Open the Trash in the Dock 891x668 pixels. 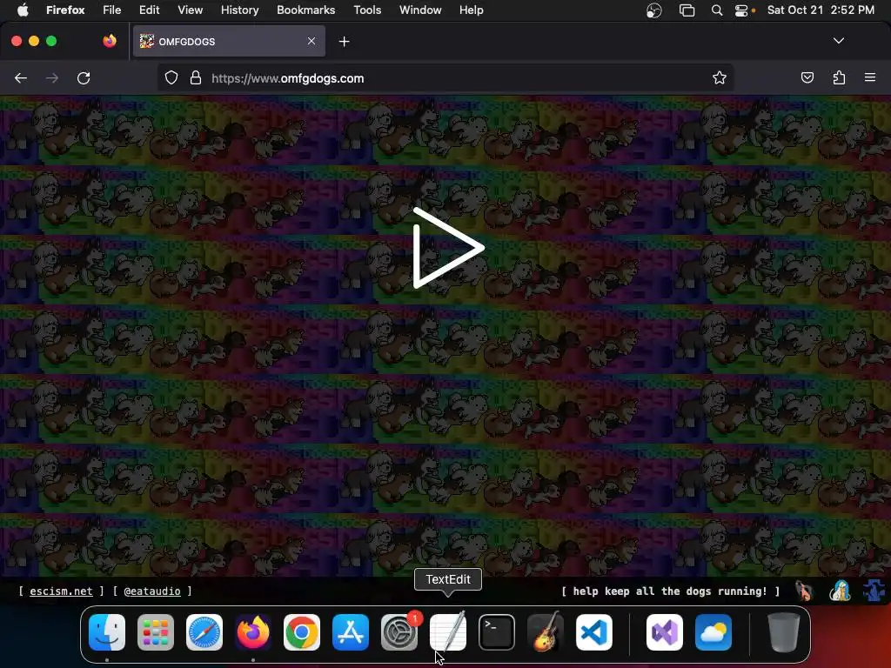tap(784, 632)
